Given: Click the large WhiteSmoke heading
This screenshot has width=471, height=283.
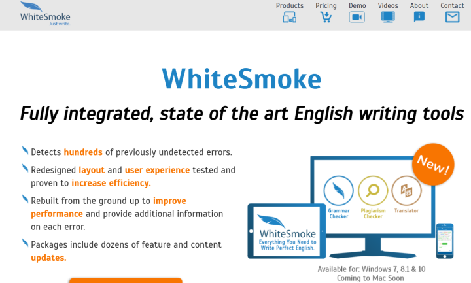Looking at the screenshot, I should [241, 79].
